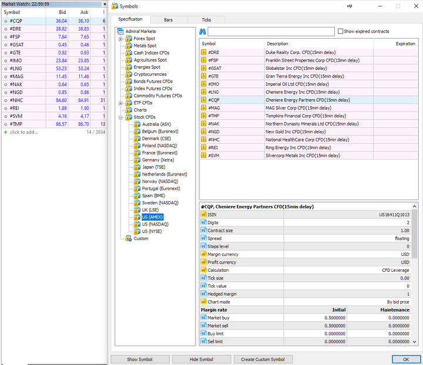Select #MAG row in Market Watch
The image size is (423, 365).
[x=54, y=76]
